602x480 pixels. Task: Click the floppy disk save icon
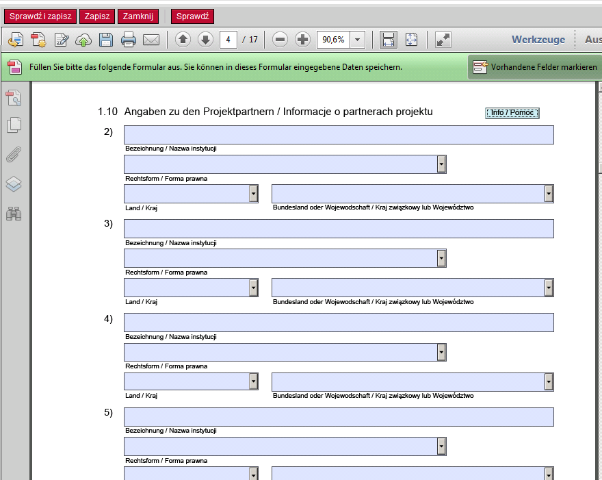(x=106, y=40)
